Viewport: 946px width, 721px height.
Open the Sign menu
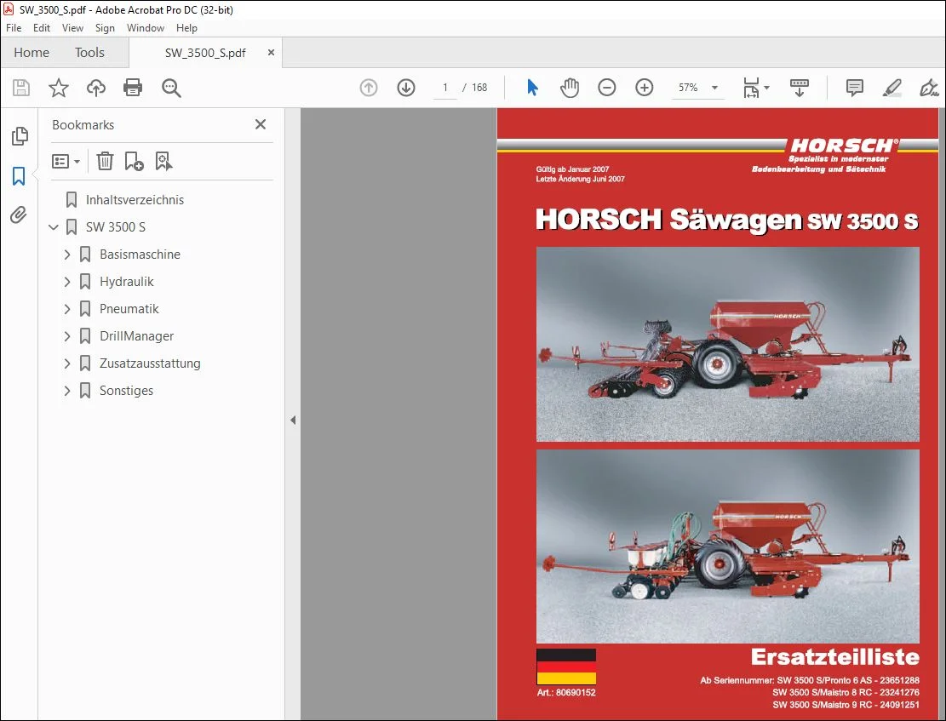coord(105,28)
